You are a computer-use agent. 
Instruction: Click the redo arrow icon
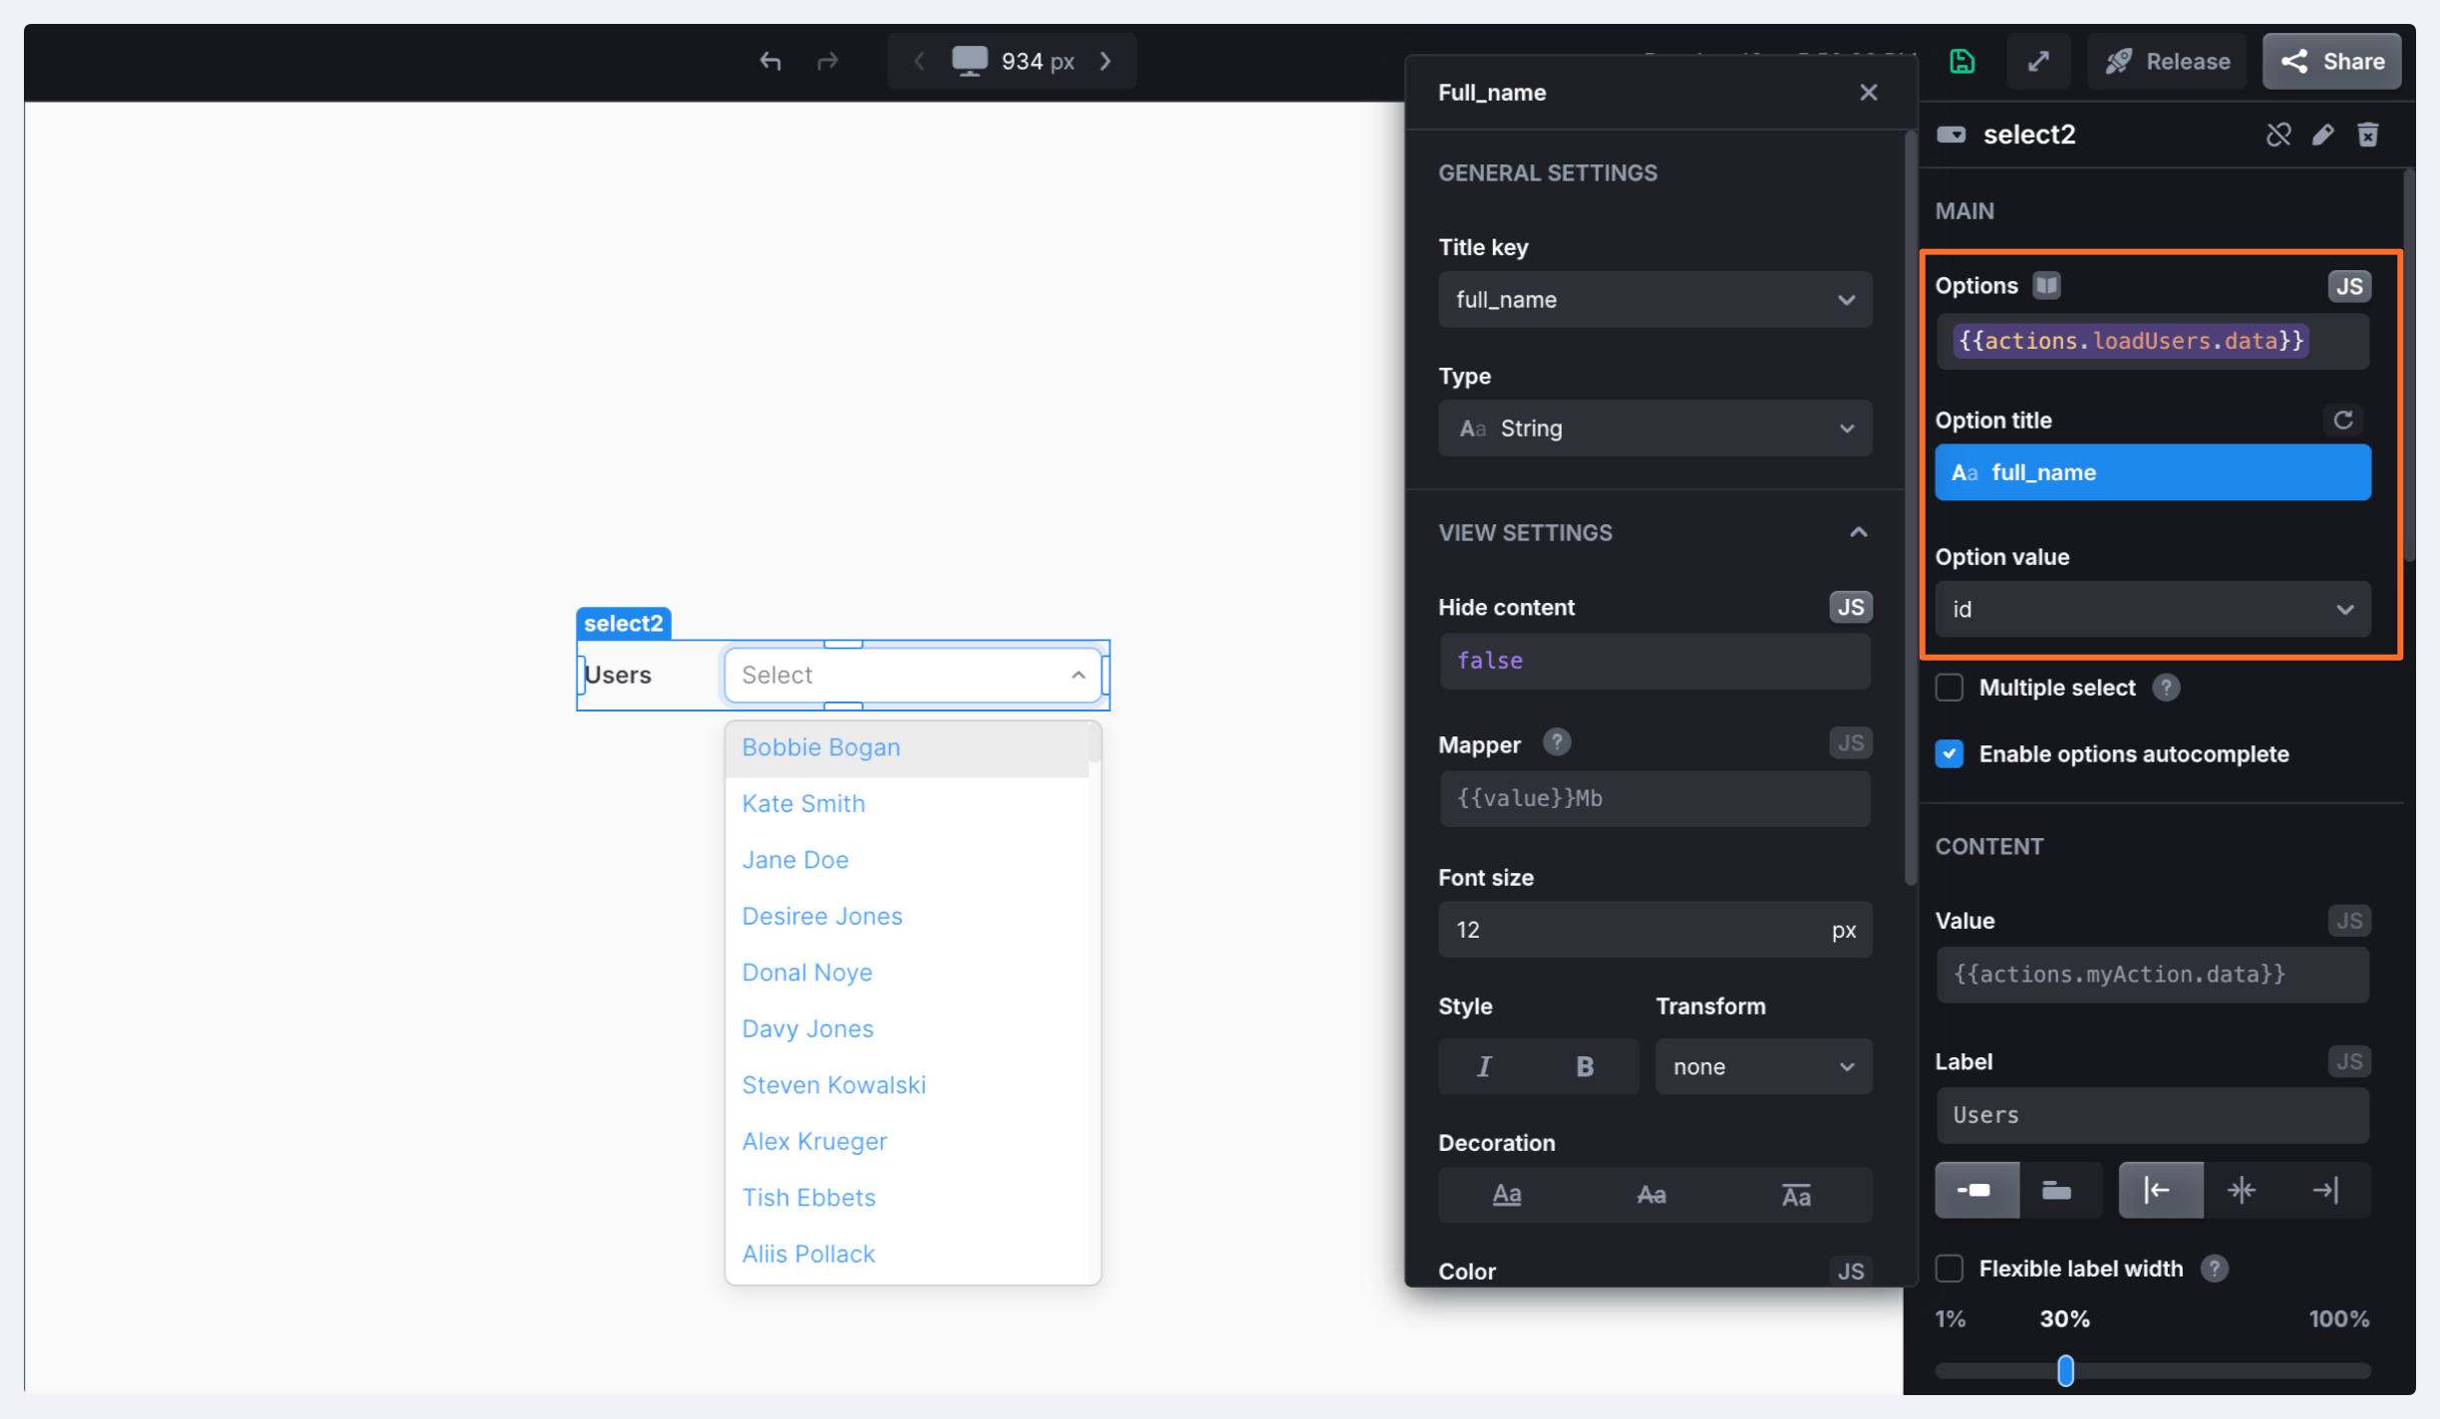(x=827, y=62)
